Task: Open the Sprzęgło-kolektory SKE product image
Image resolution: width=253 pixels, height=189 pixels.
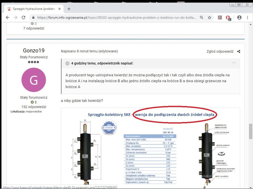Action: tap(150, 149)
